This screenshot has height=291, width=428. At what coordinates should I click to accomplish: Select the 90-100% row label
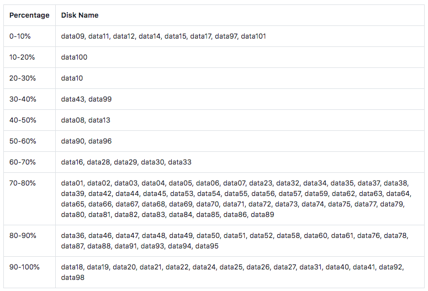coord(24,267)
